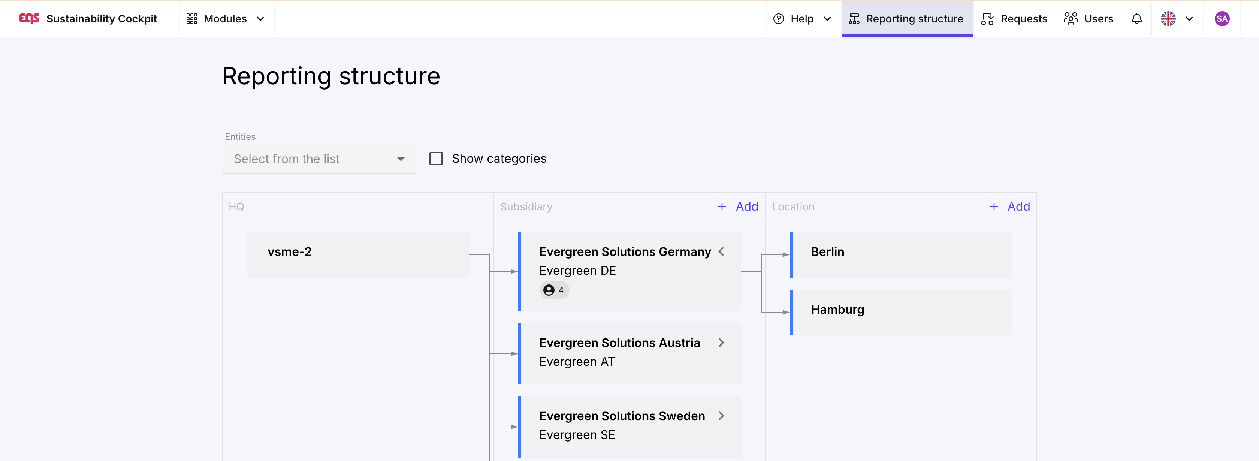Select the vsme-2 HQ card
Screen dimensions: 1259x461
tap(357, 254)
